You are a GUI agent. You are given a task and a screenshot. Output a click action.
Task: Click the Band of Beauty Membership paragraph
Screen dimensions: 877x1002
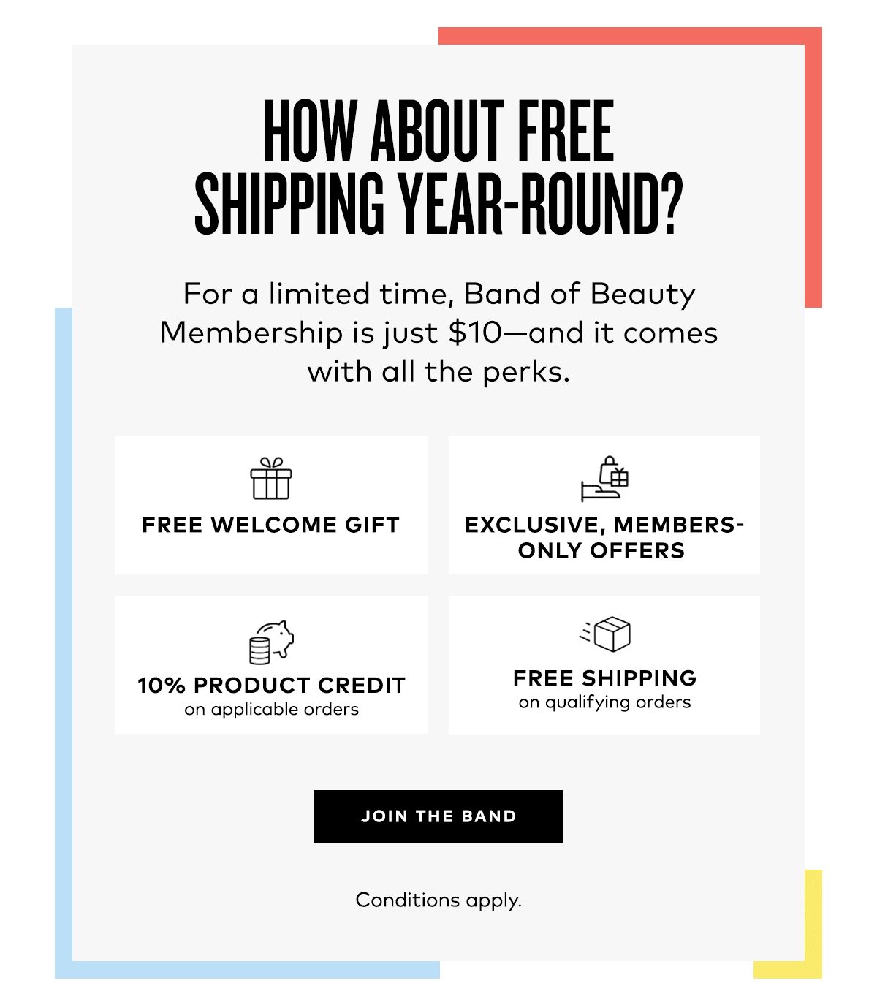(438, 333)
